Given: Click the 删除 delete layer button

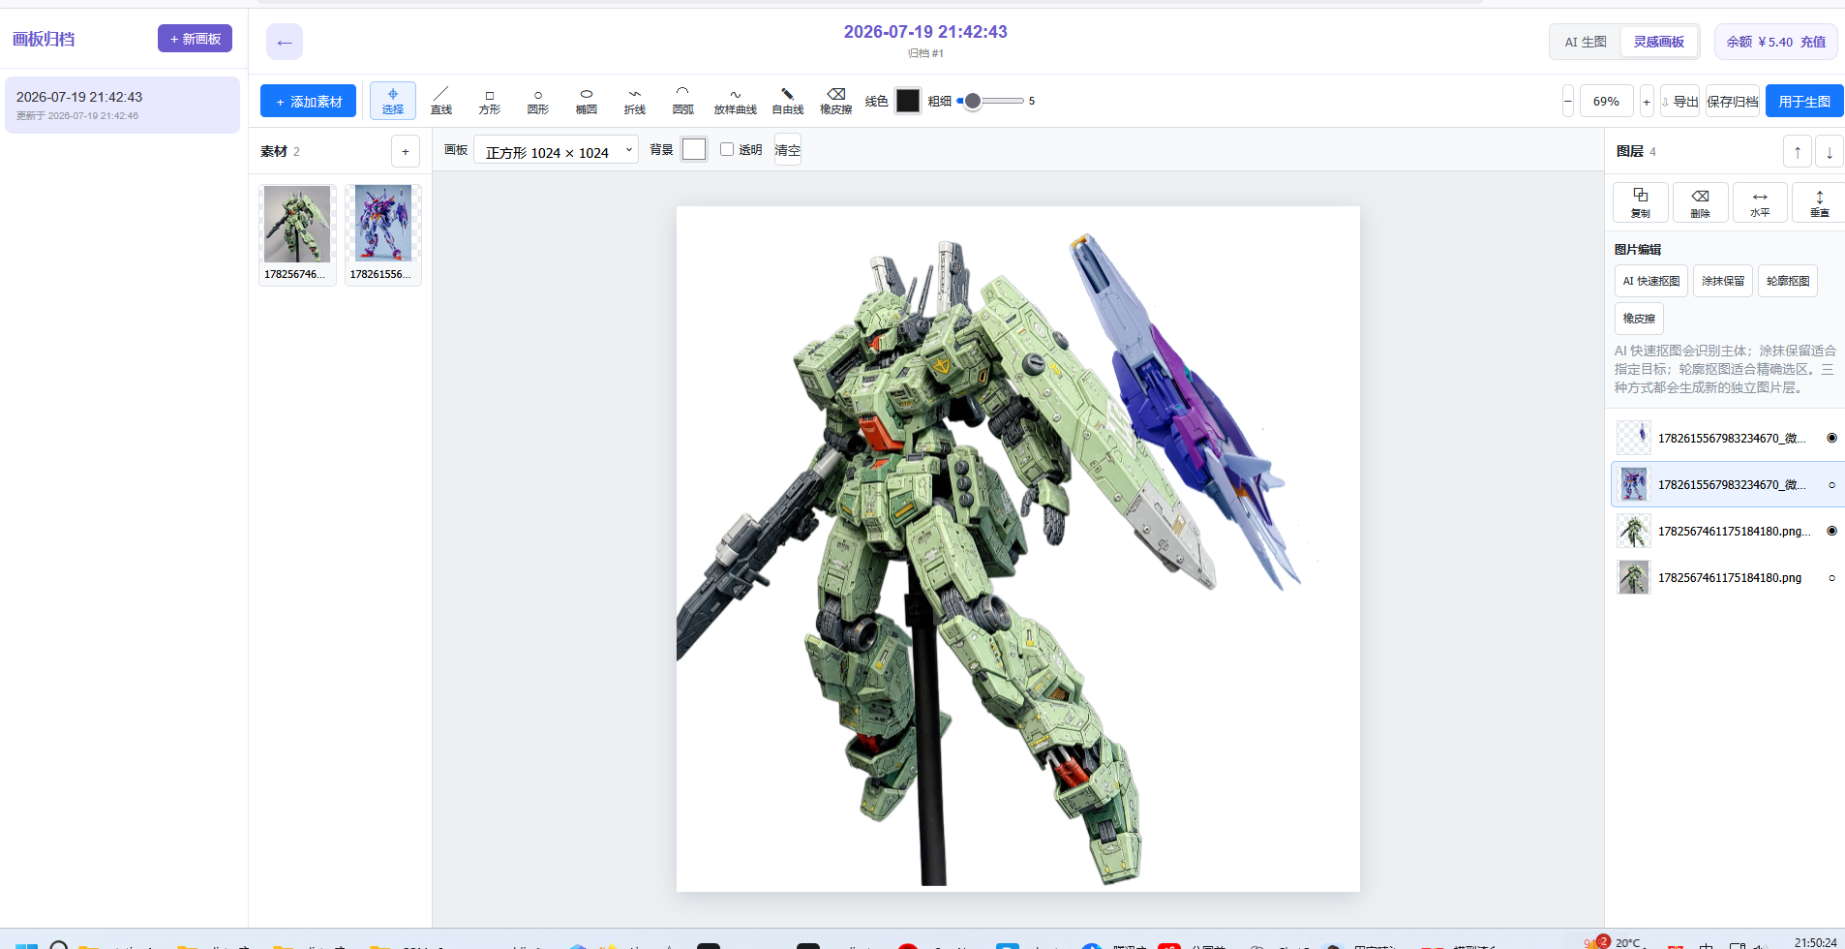Looking at the screenshot, I should (1701, 202).
